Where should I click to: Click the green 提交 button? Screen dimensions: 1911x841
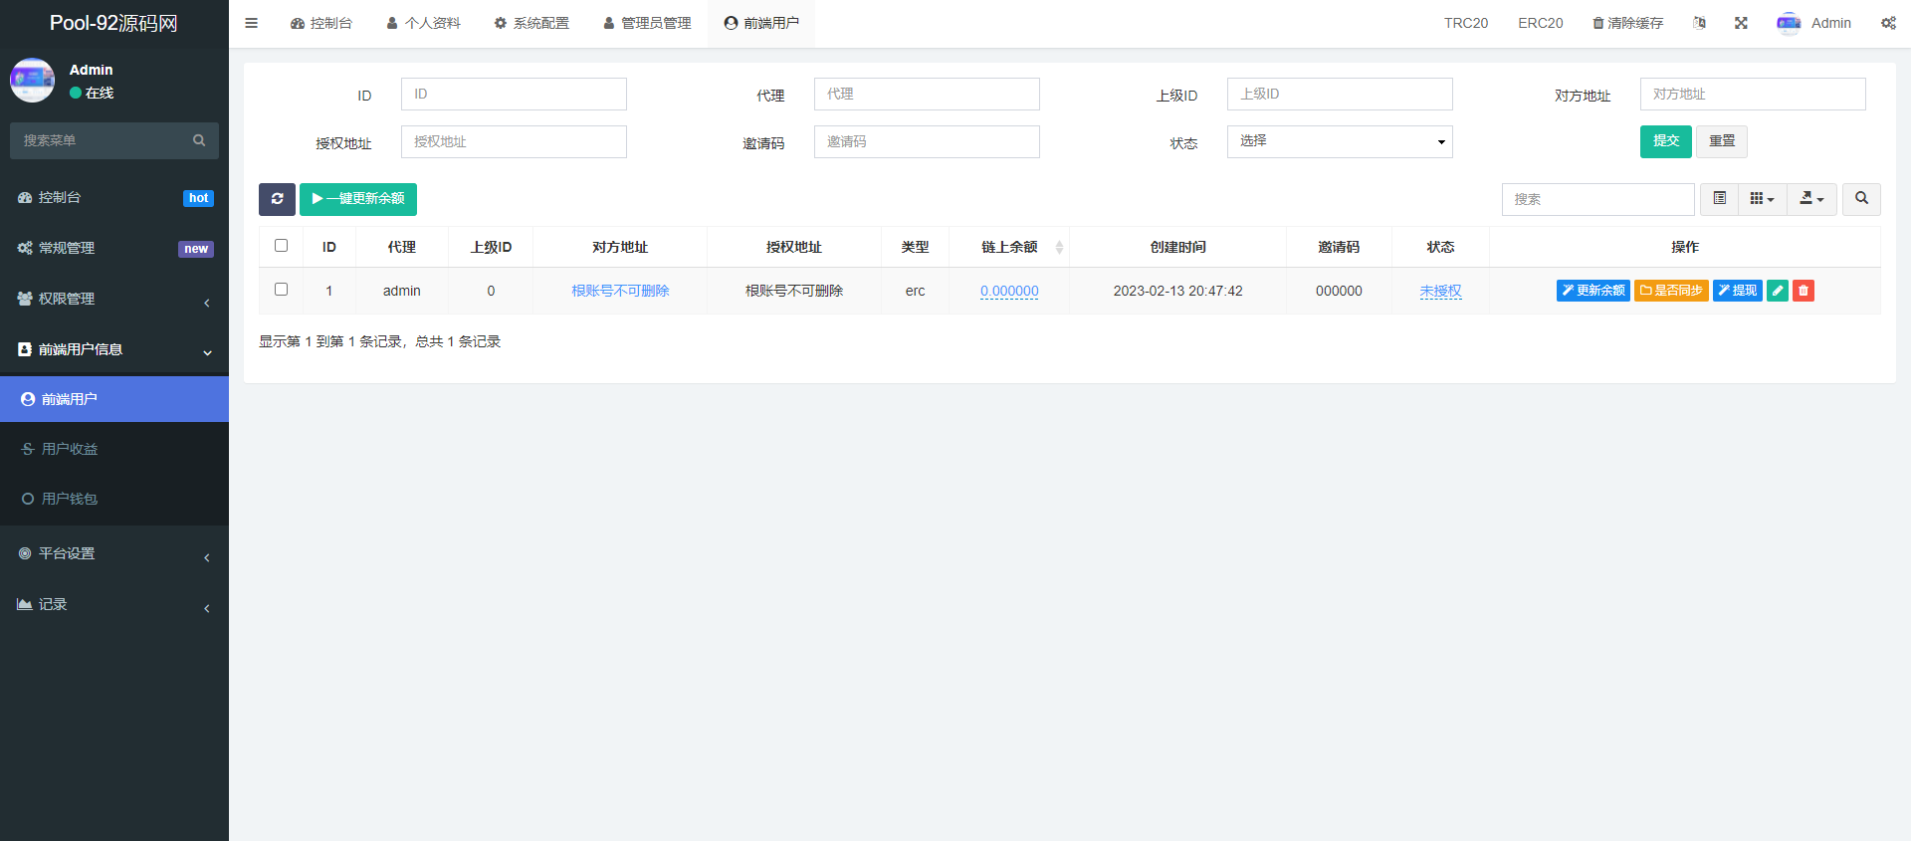point(1665,141)
